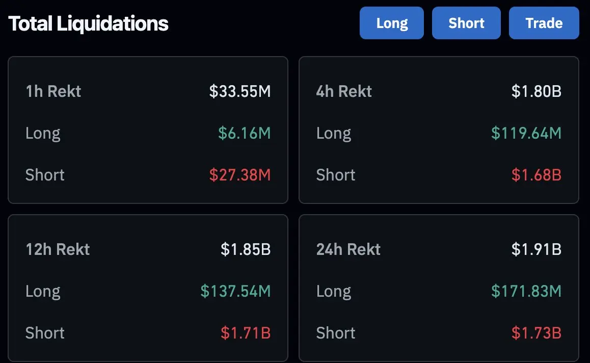Select 1h long value $6.16M
This screenshot has width=590, height=363.
coord(244,133)
